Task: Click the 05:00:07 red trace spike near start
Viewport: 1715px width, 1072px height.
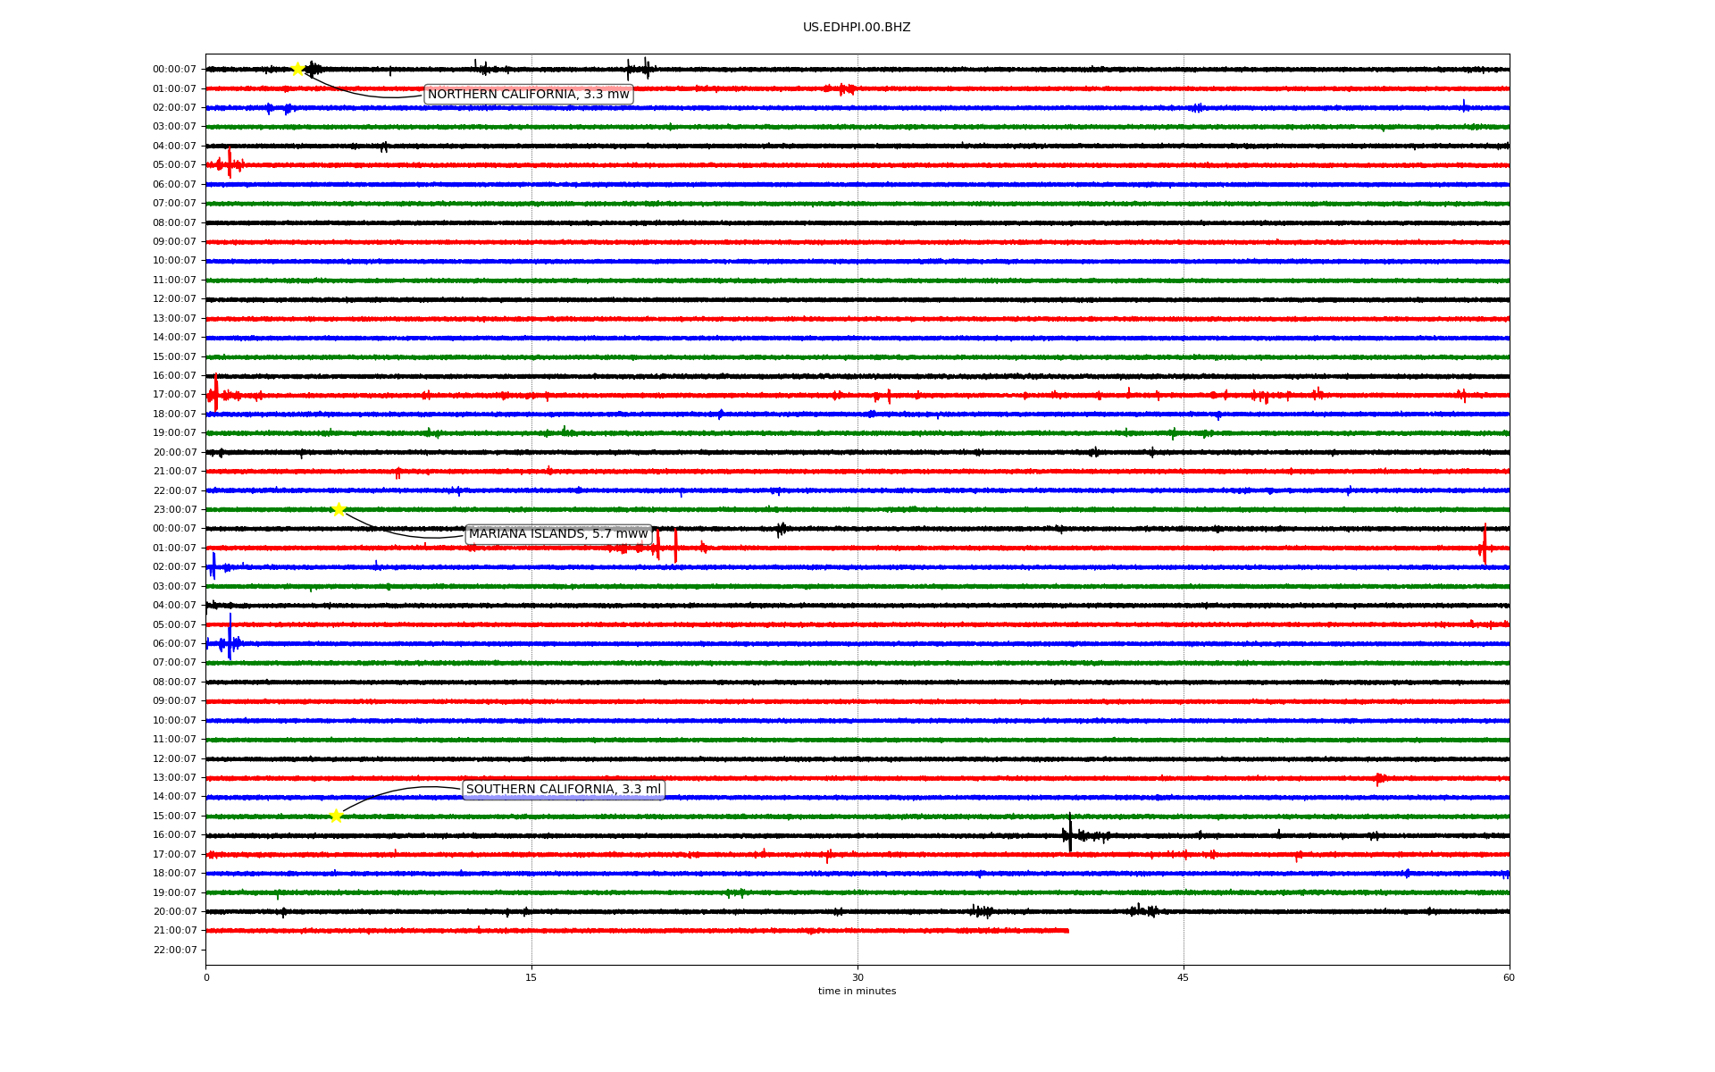Action: [x=230, y=163]
